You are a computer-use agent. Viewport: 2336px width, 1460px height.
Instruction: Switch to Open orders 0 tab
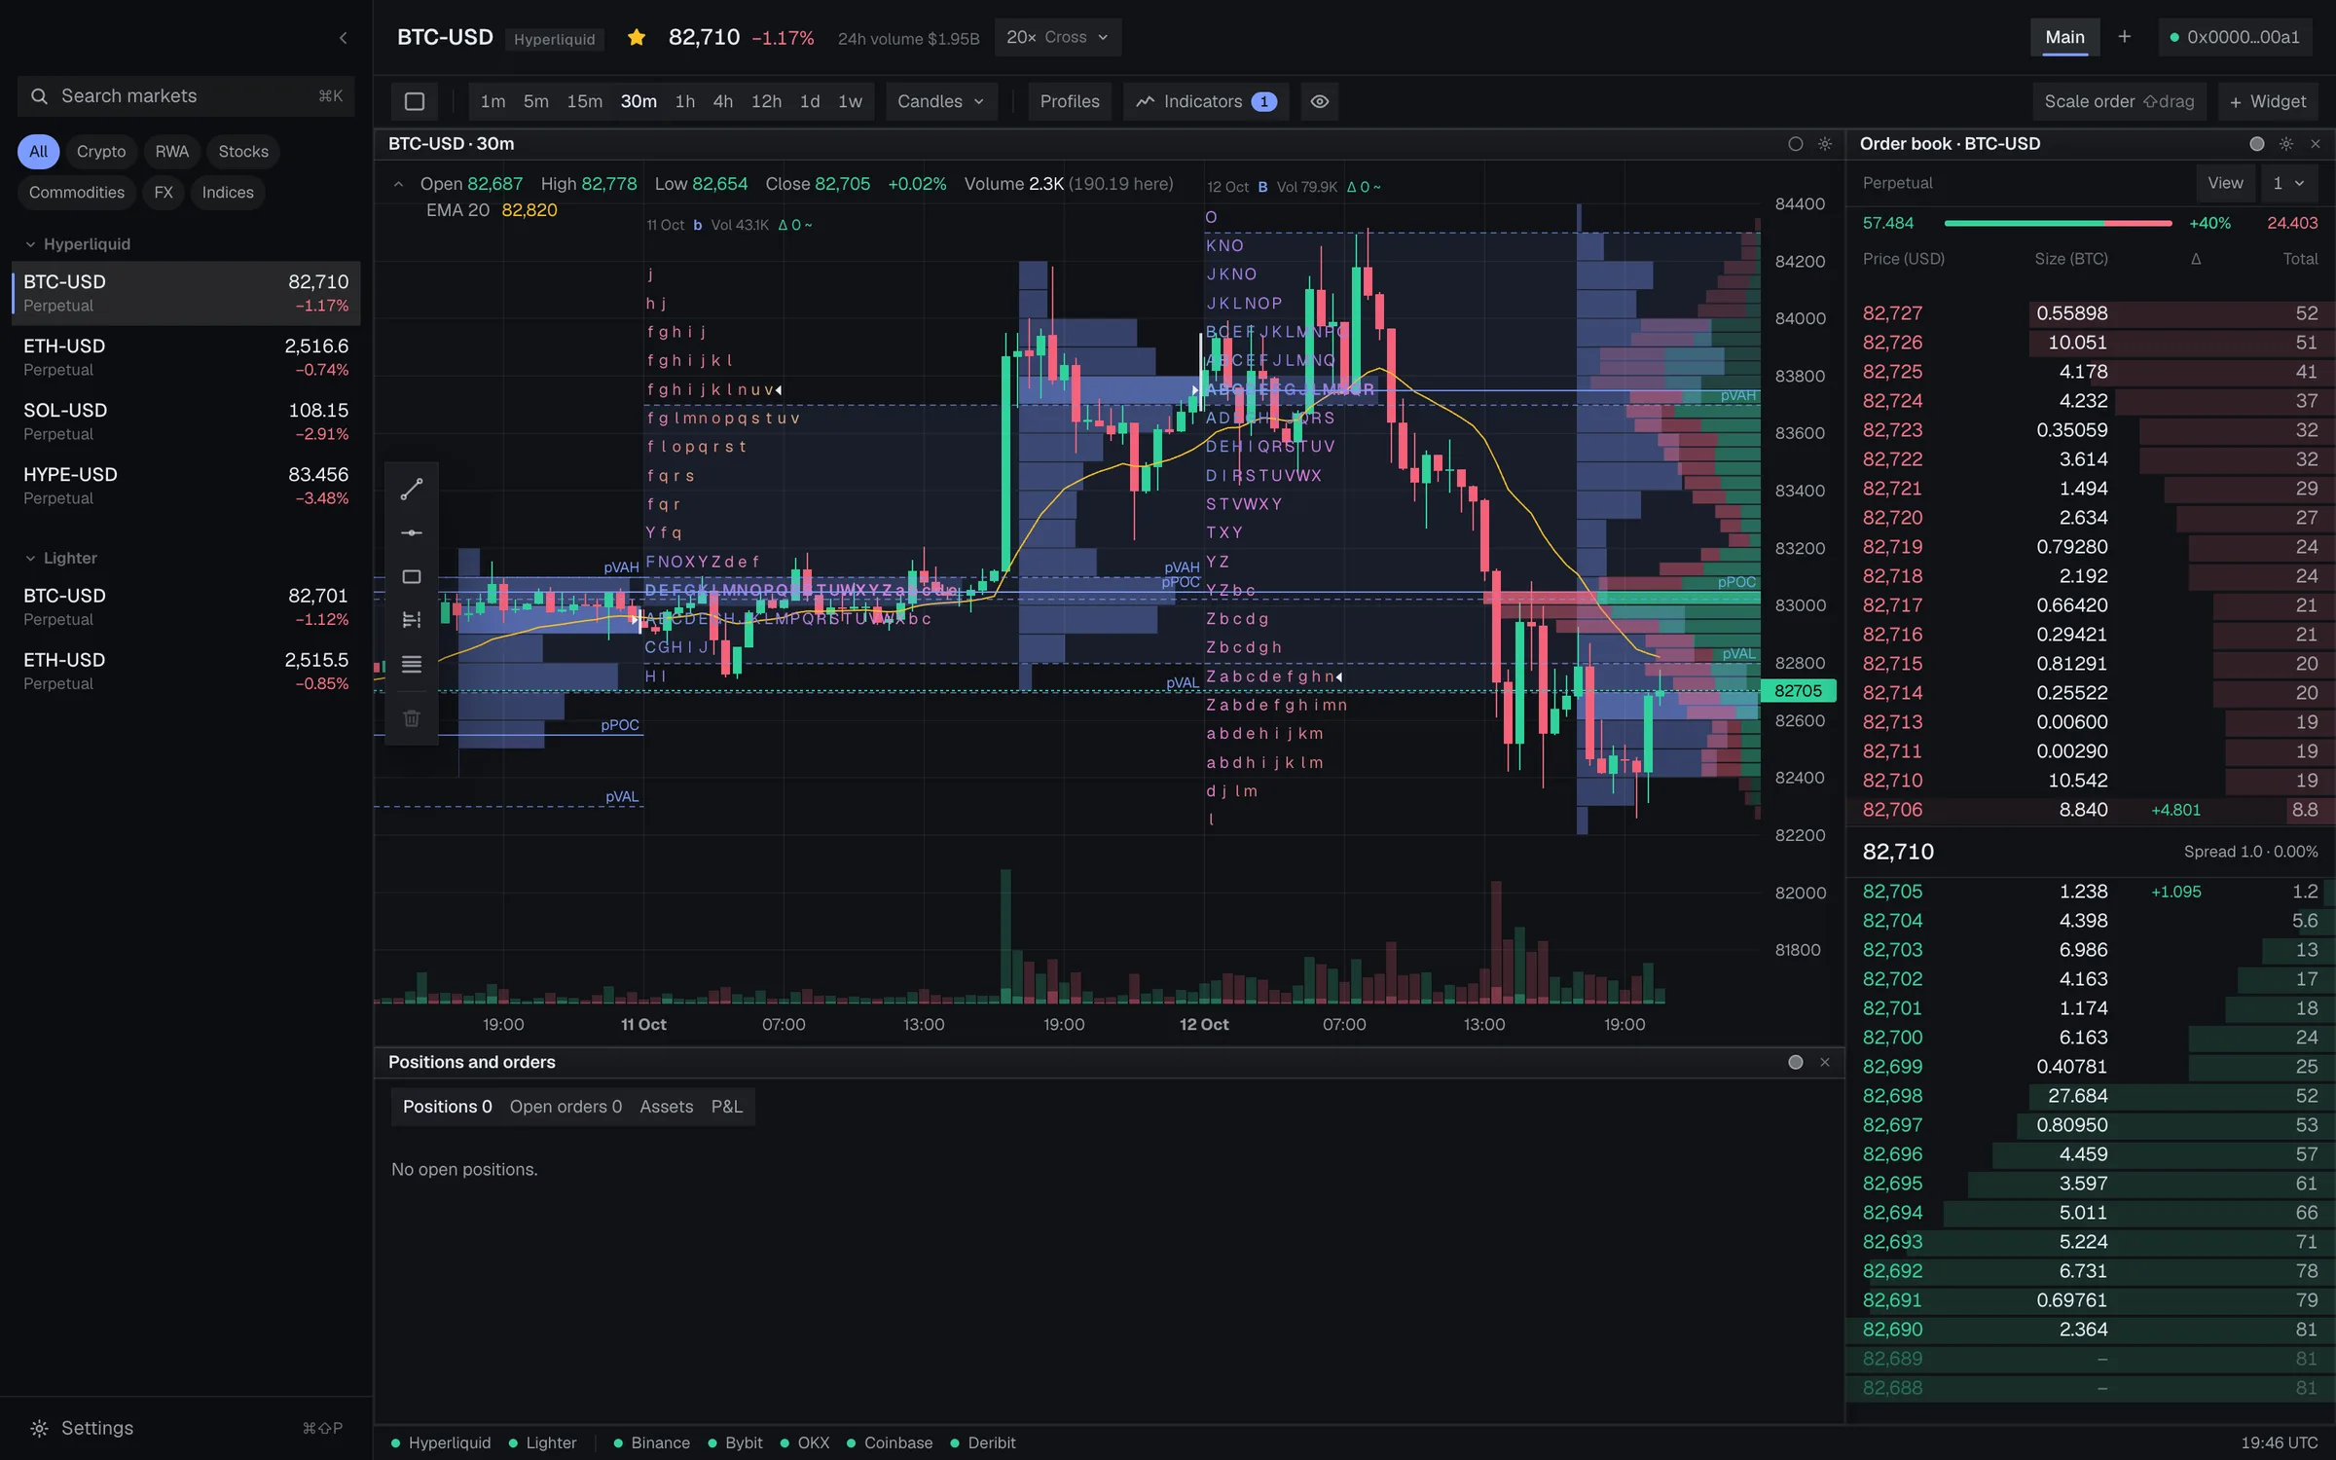(x=566, y=1107)
